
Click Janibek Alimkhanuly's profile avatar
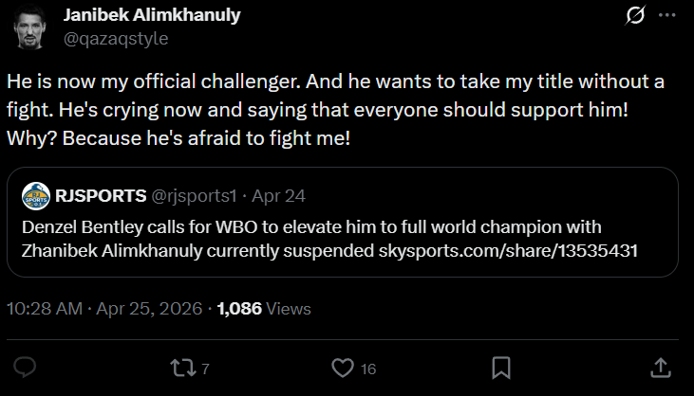click(x=31, y=27)
